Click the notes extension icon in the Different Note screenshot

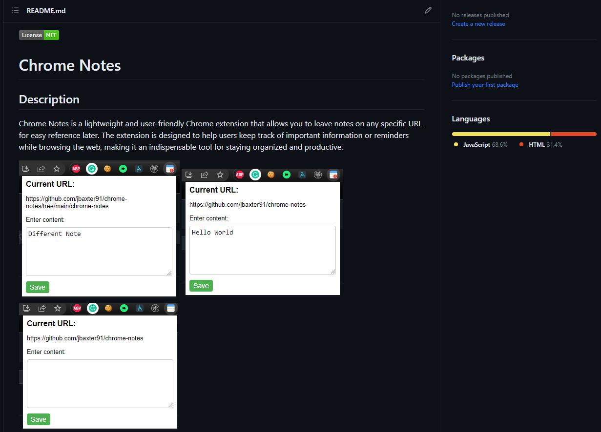point(169,169)
